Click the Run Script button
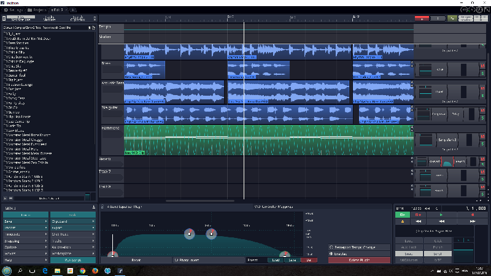The width and height of the screenshot is (491, 276). (72, 260)
